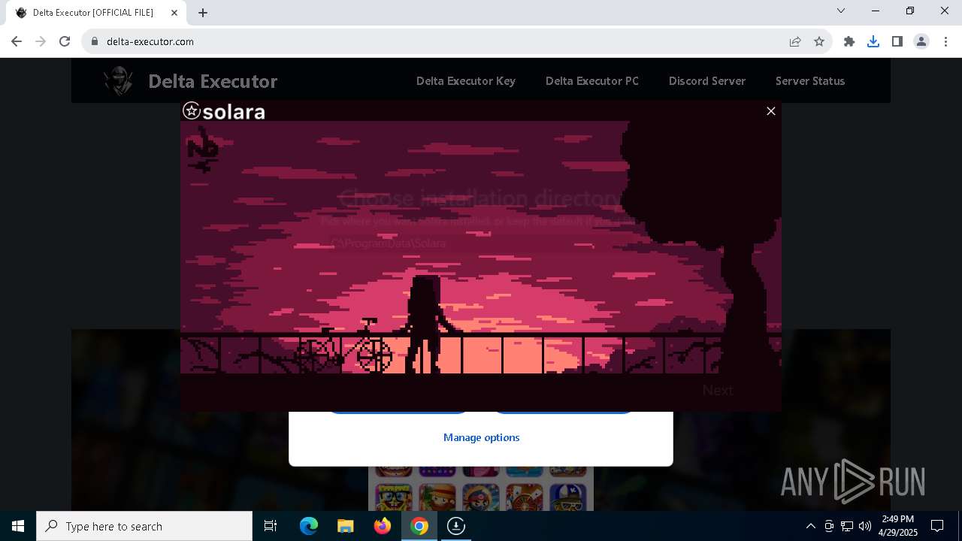Click the Delta Executor site title

point(213,81)
